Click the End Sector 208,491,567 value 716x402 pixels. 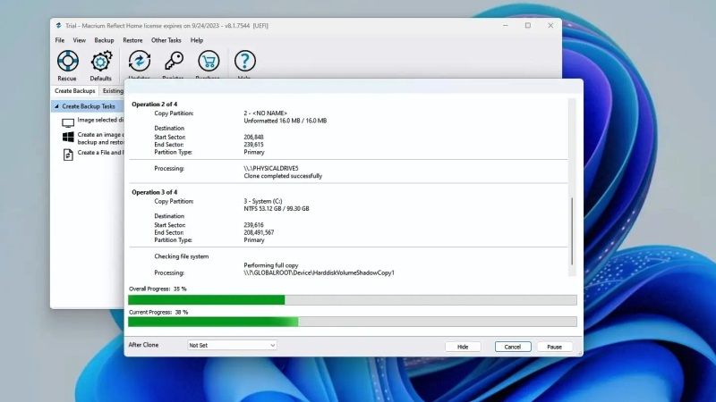click(x=259, y=232)
